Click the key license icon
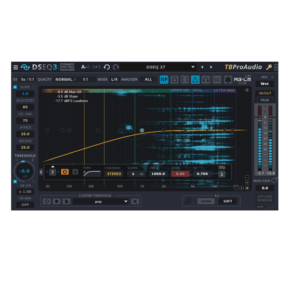 [x=269, y=67]
